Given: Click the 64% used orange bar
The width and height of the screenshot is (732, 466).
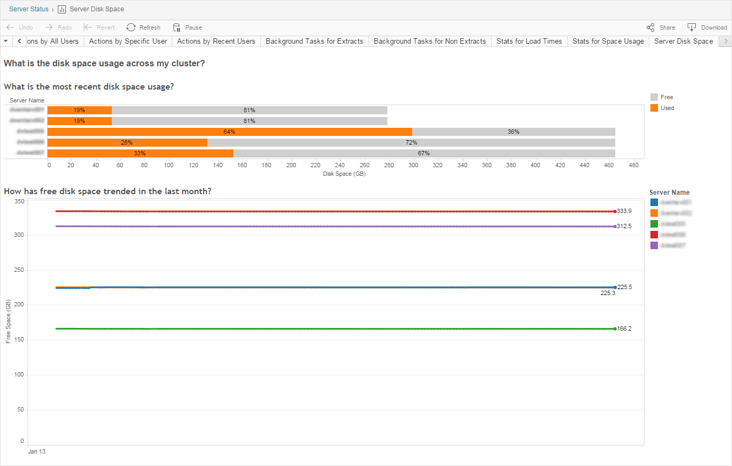Looking at the screenshot, I should 230,132.
